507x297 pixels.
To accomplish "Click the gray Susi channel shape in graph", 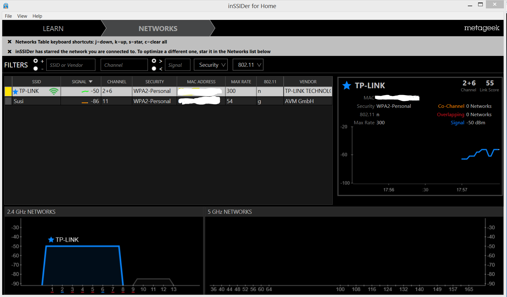I will 153,282.
